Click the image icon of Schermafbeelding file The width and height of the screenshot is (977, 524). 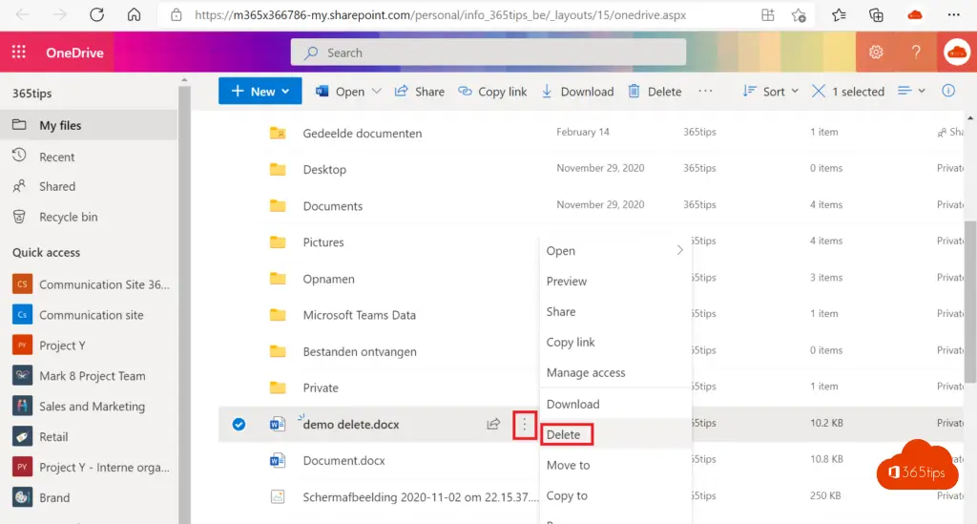point(278,496)
